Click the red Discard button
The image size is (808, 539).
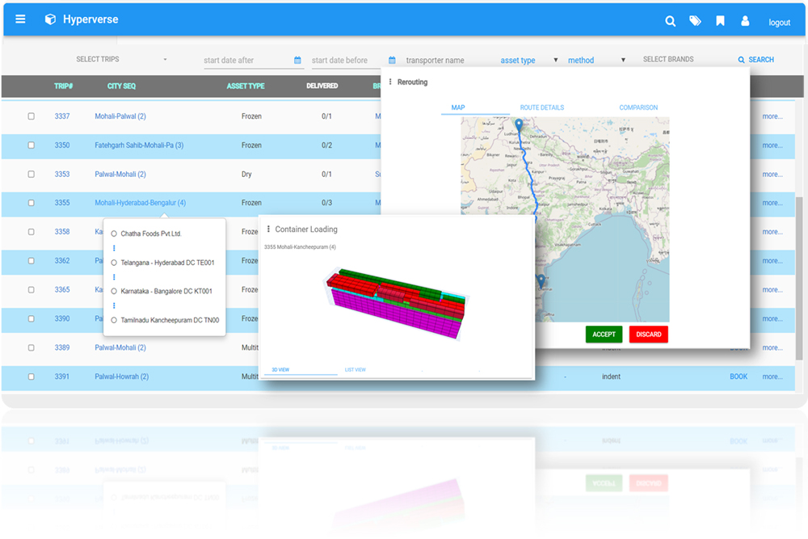[x=648, y=335]
